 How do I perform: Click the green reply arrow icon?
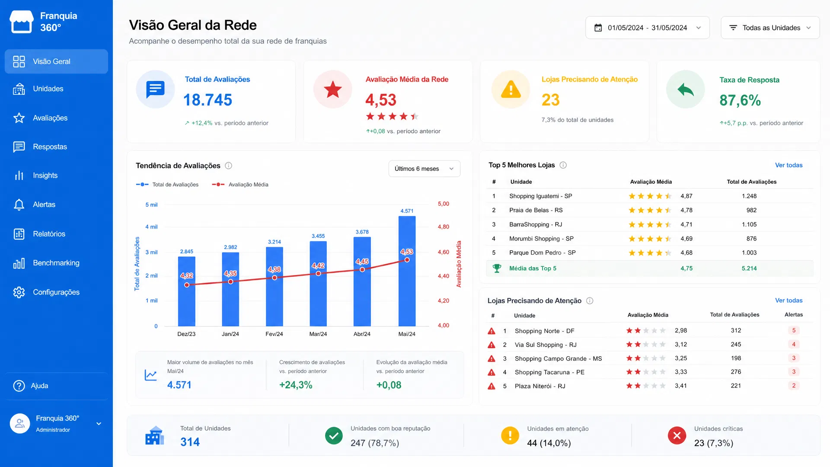coord(686,89)
